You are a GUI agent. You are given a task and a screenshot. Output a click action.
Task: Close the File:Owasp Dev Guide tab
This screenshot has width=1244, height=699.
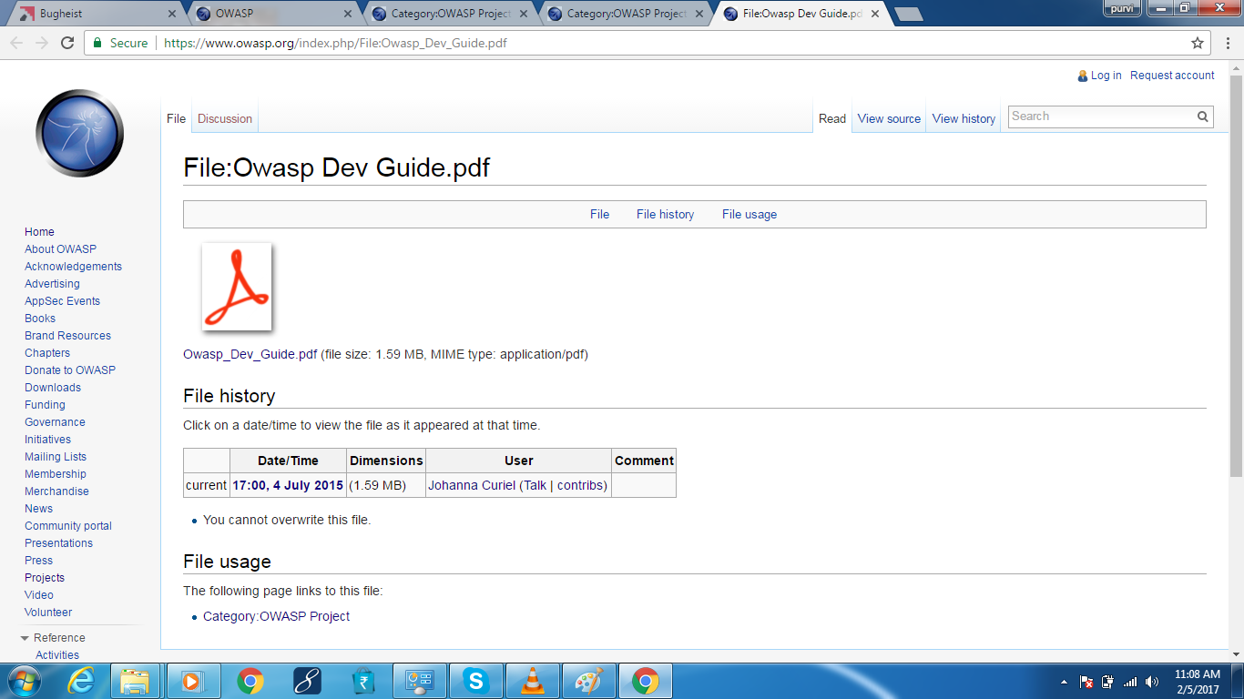tap(876, 14)
